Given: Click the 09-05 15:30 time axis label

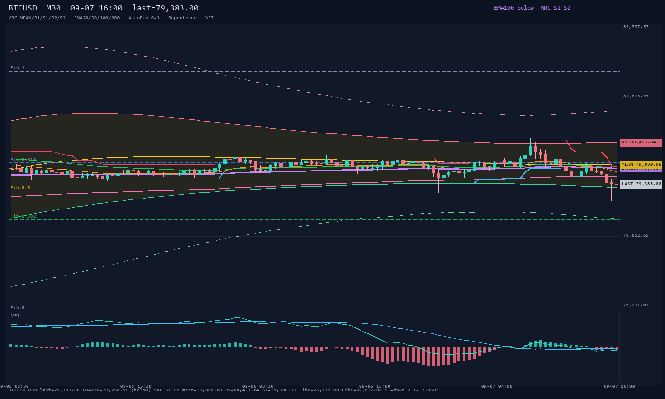Looking at the screenshot, I should pyautogui.click(x=136, y=386).
